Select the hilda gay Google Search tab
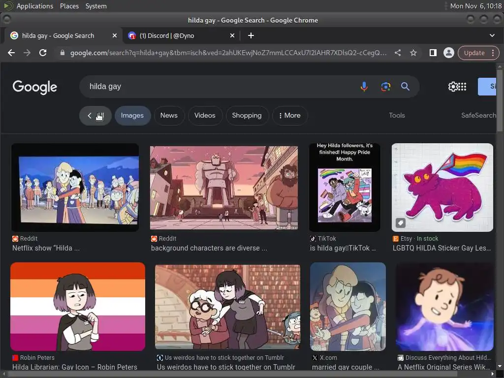This screenshot has height=378, width=504. coord(63,35)
